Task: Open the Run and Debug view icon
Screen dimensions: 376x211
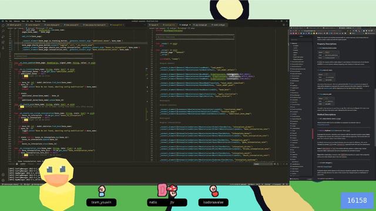Action: click(x=3, y=42)
